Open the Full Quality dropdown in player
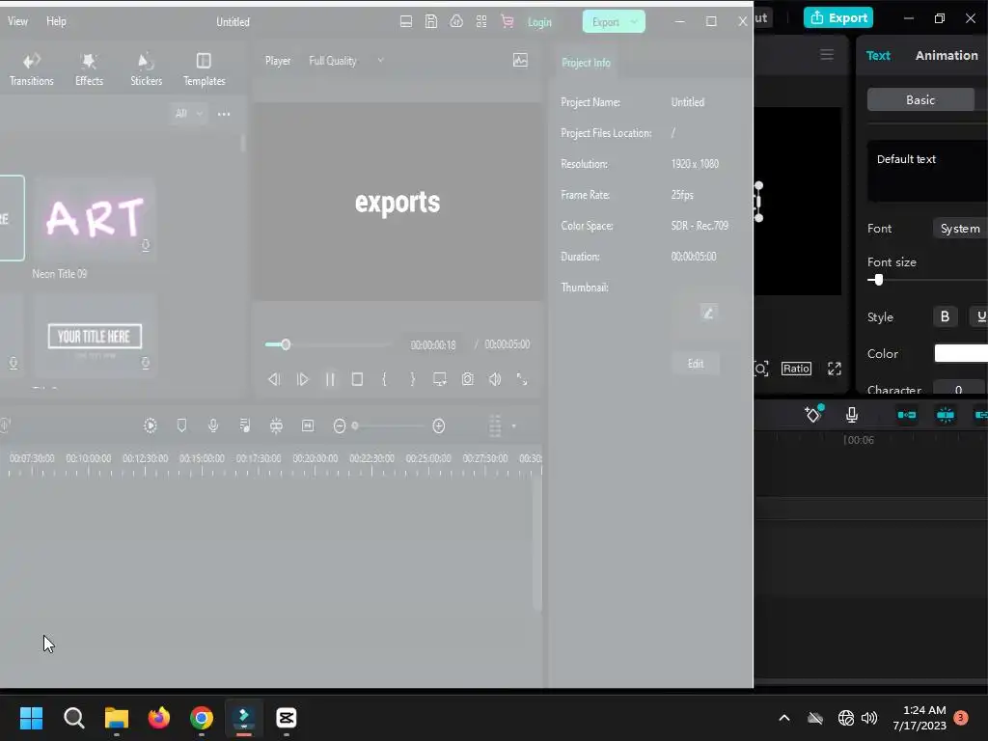The width and height of the screenshot is (988, 741). [346, 61]
